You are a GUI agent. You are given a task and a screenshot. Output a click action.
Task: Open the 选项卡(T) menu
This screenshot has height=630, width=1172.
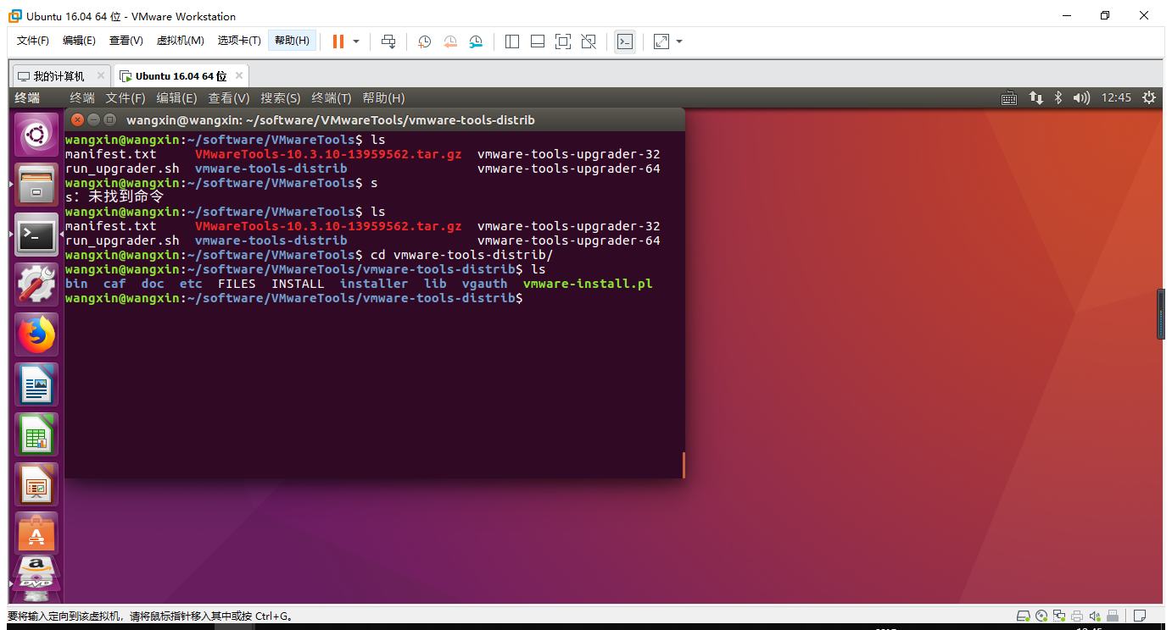(x=239, y=41)
